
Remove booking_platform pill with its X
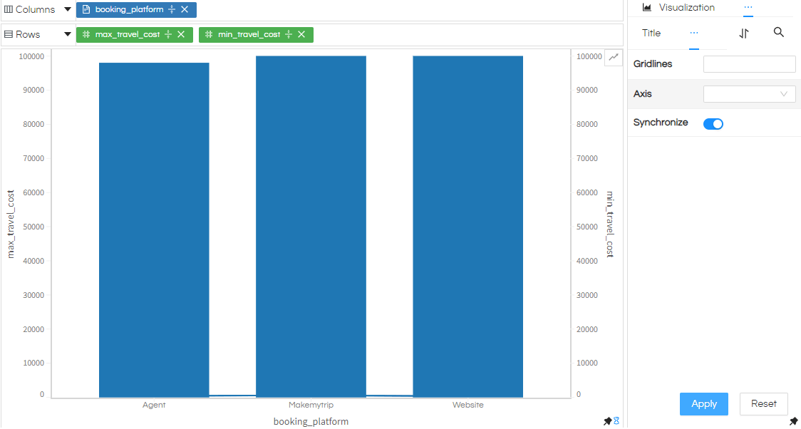point(185,10)
